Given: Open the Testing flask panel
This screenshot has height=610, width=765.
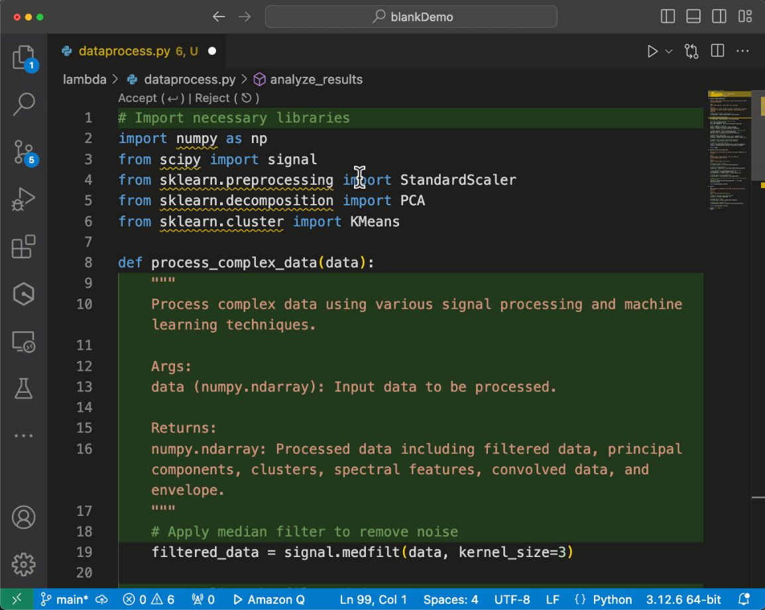Looking at the screenshot, I should (x=24, y=389).
